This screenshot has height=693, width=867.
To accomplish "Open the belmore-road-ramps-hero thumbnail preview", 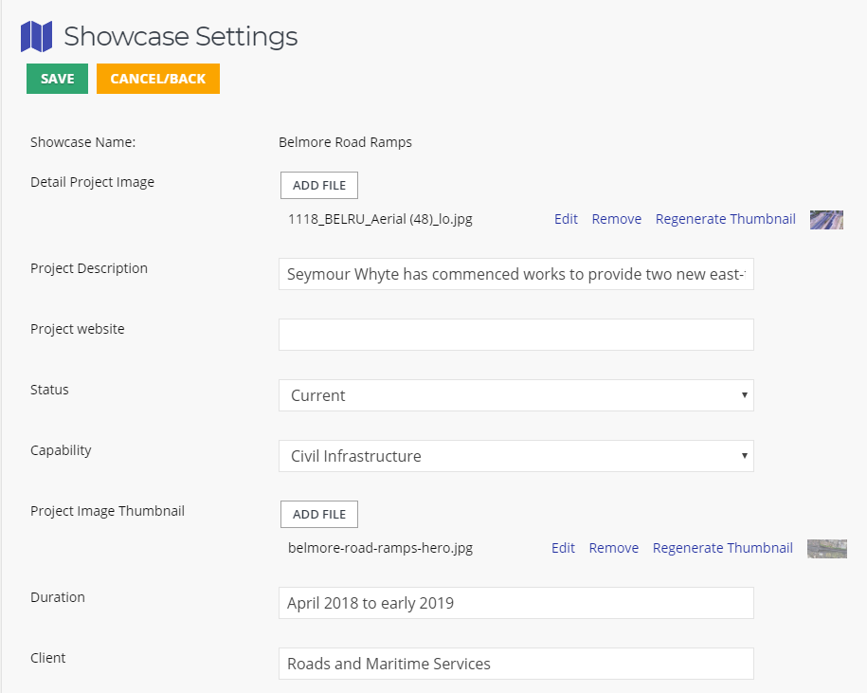I will click(827, 549).
